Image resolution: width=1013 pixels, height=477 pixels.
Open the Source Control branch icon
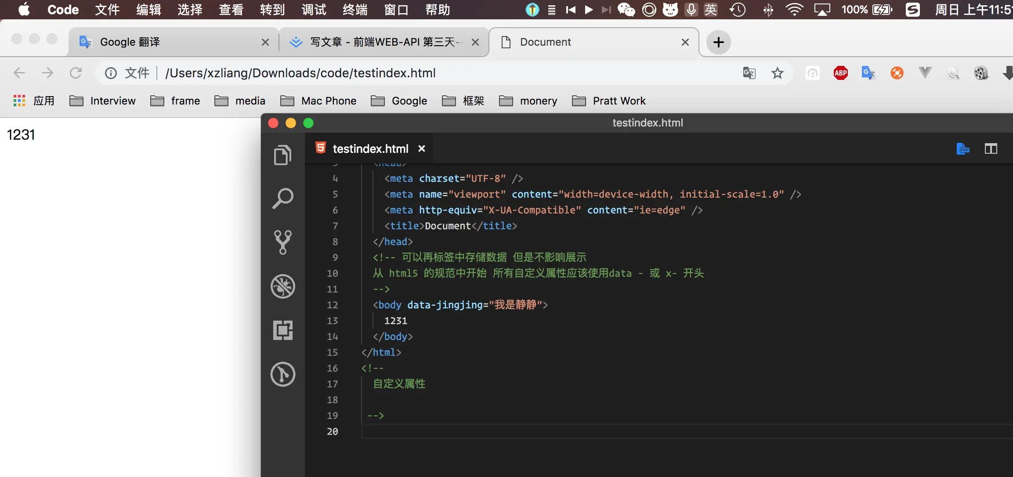click(282, 242)
